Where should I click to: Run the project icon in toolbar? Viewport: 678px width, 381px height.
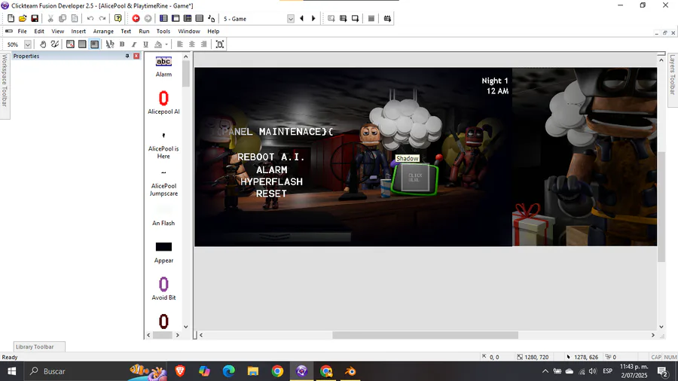(331, 19)
